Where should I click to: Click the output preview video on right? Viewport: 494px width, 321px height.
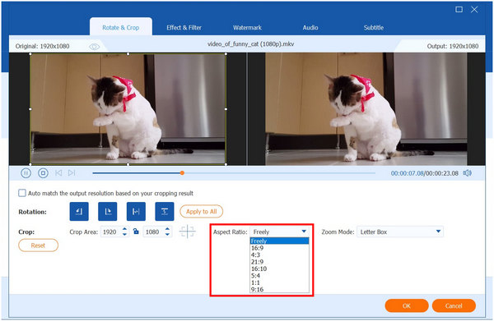(366, 108)
